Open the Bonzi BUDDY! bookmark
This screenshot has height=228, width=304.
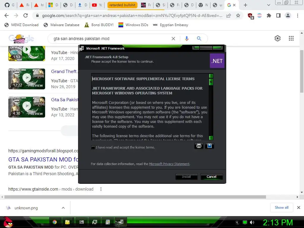(x=99, y=25)
